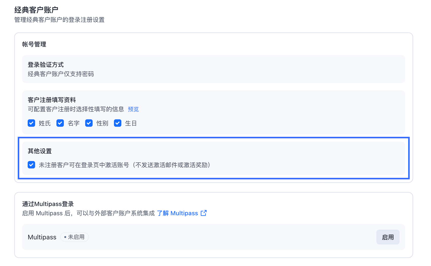
Task: Click the 经典客户账户 page title
Action: (x=36, y=10)
